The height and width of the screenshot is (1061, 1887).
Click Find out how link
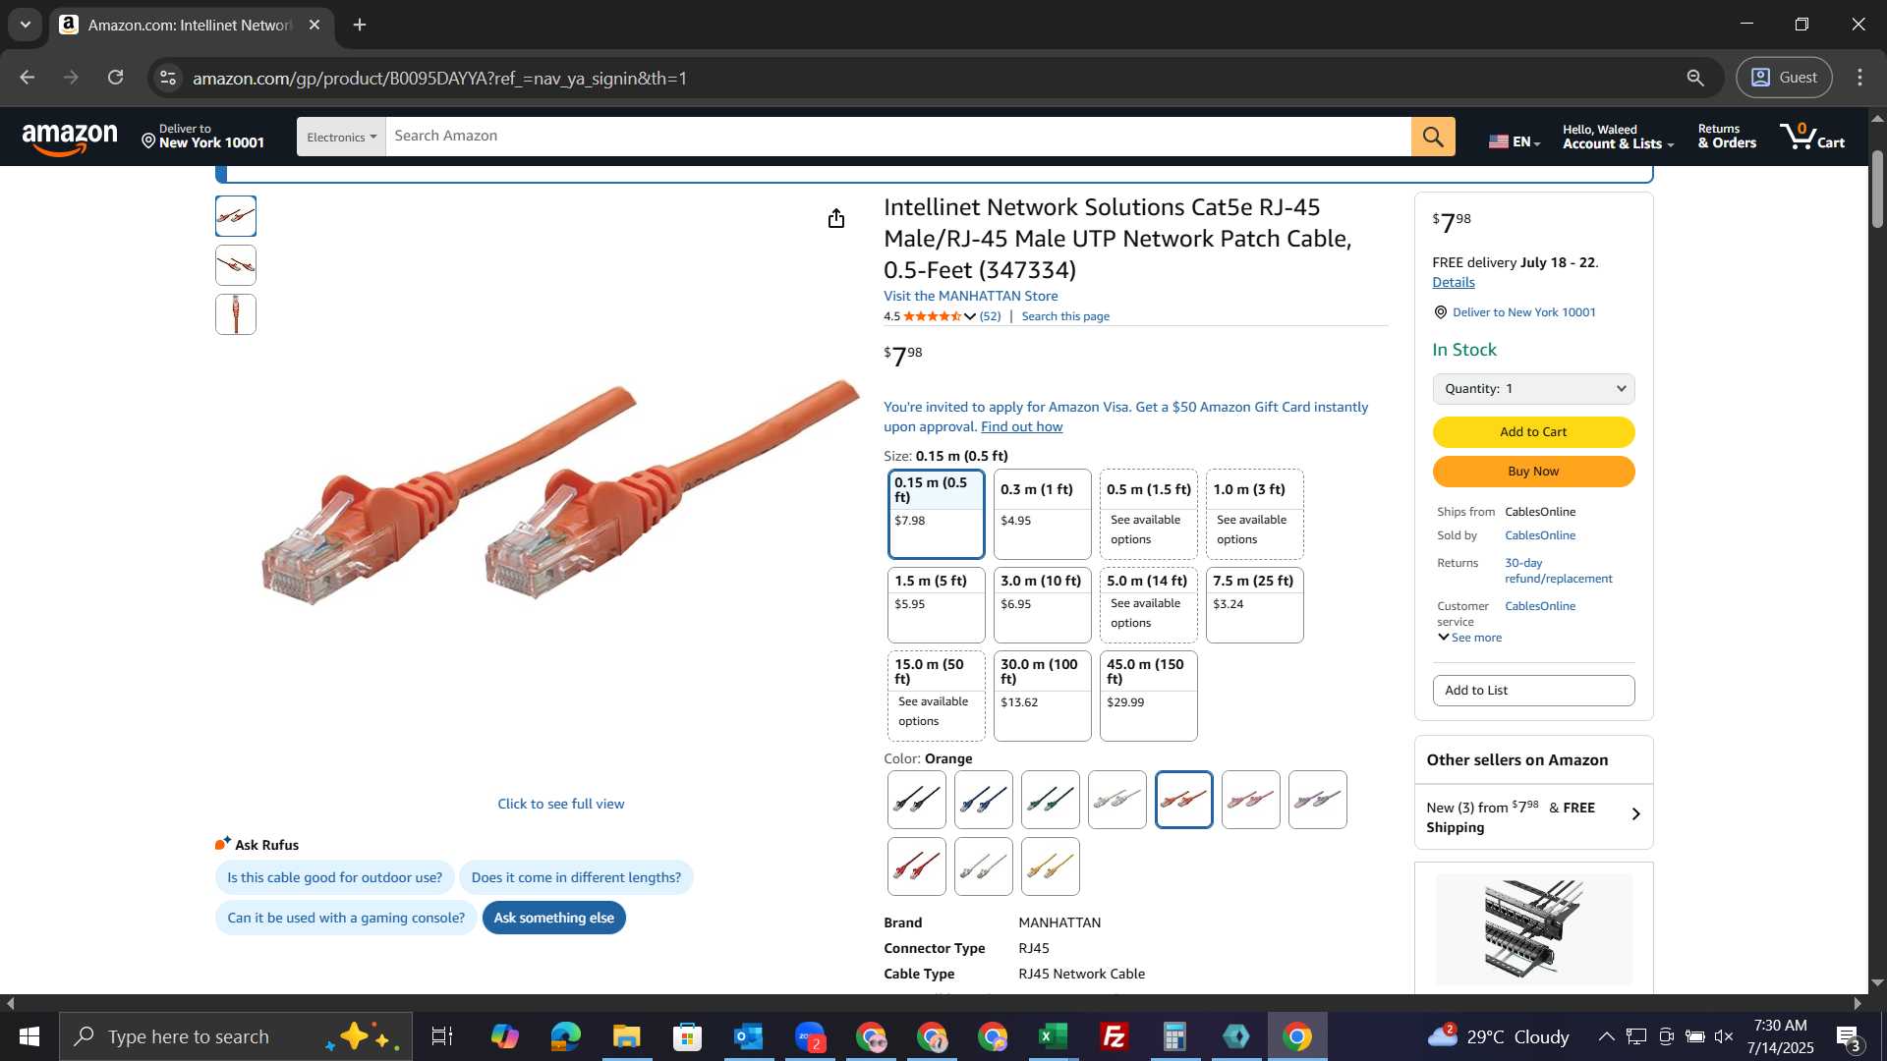click(1021, 426)
